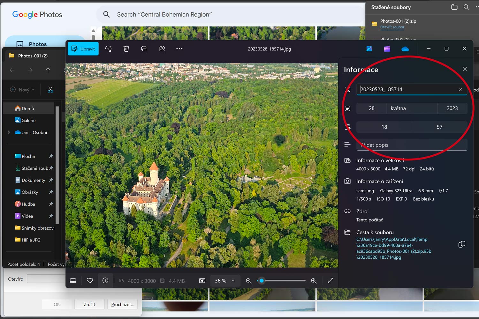
Task: Open the 36 % zoom dropdown
Action: click(225, 281)
